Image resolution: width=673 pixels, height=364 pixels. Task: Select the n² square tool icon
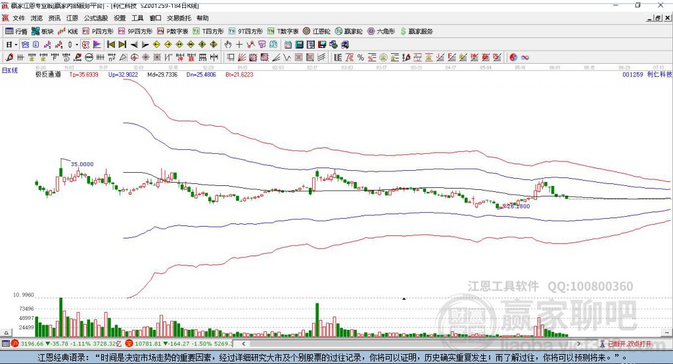click(x=112, y=57)
